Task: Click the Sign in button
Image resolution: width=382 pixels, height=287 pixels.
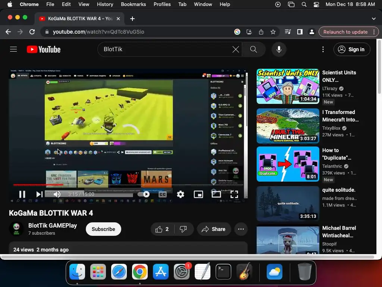Action: click(351, 49)
